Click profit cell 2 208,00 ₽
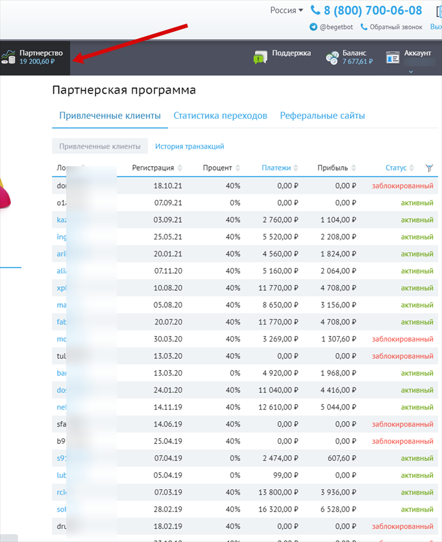The width and height of the screenshot is (442, 542). (x=338, y=237)
